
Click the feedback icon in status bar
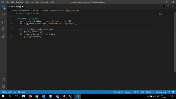[169, 92]
